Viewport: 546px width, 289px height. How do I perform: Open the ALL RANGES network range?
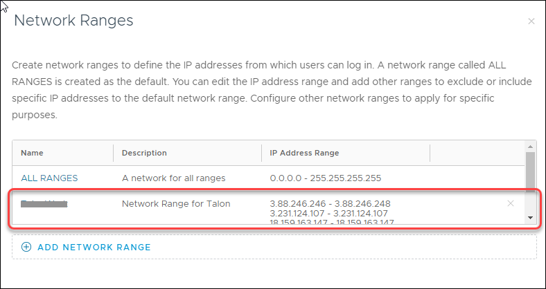49,178
